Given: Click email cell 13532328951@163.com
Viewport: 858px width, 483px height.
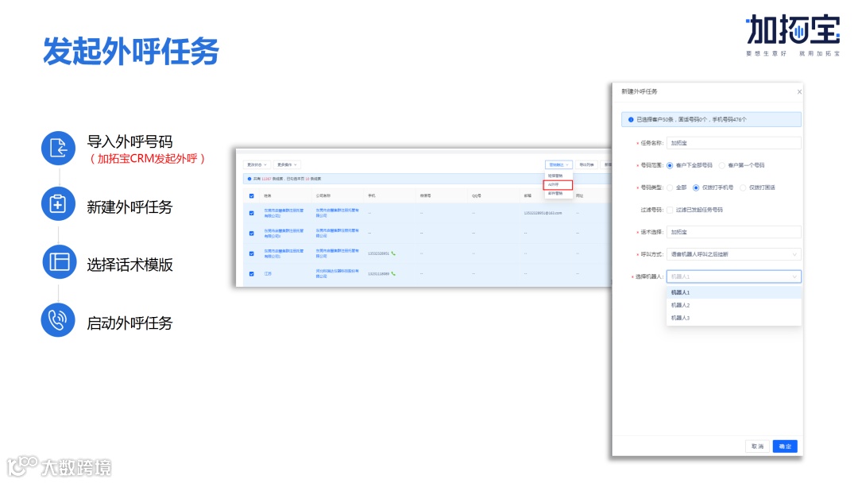Looking at the screenshot, I should pyautogui.click(x=543, y=213).
